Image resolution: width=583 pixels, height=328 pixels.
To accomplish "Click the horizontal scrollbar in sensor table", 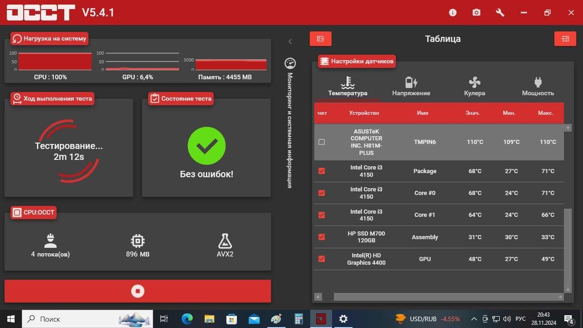I will pyautogui.click(x=444, y=297).
